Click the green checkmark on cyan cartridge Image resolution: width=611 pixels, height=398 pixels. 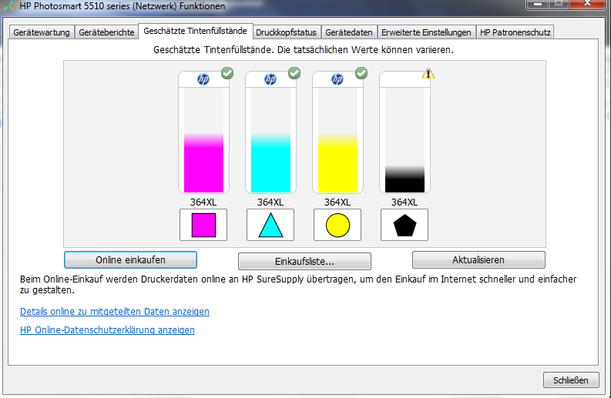[294, 73]
